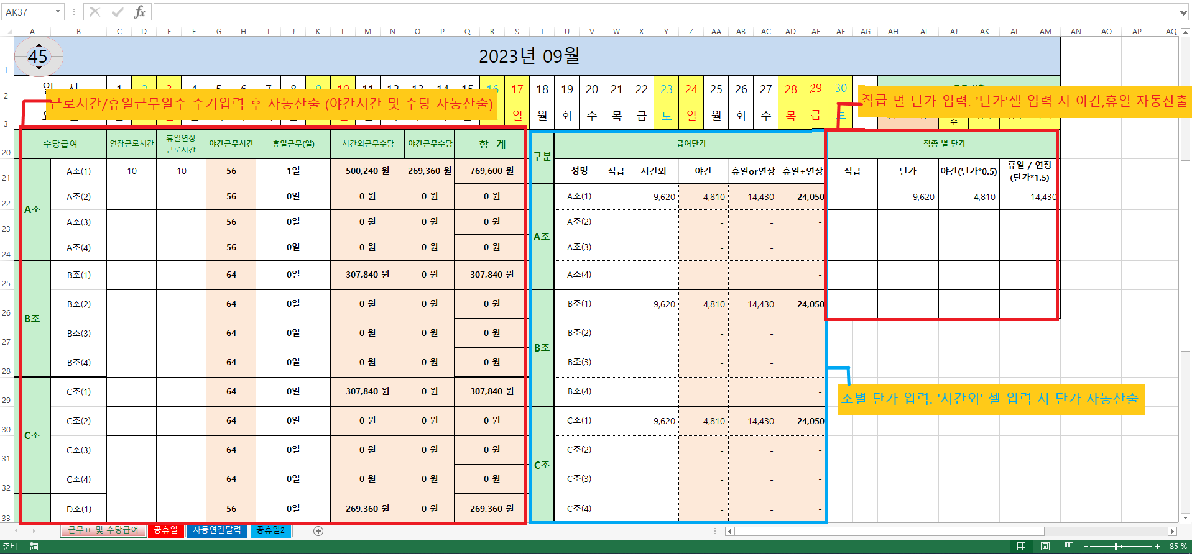Switch to Page Break Preview view

coord(1069,547)
